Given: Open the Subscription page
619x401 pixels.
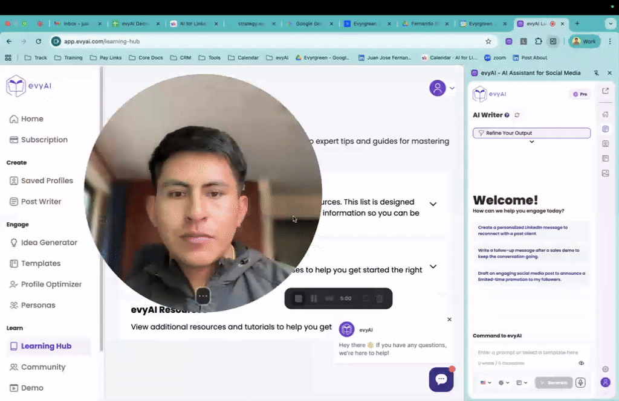Looking at the screenshot, I should 38,140.
